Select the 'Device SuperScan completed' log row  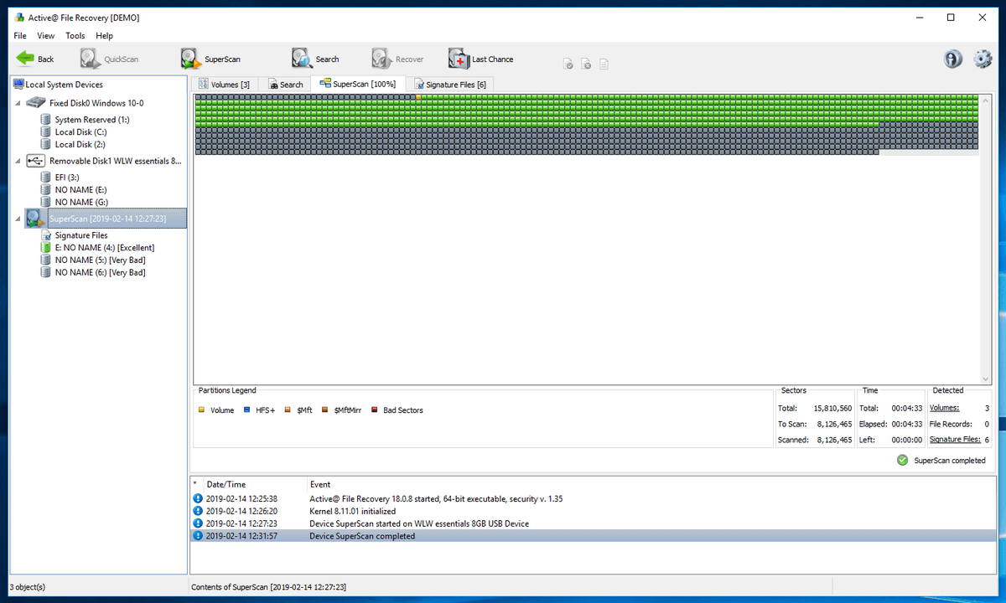point(594,536)
